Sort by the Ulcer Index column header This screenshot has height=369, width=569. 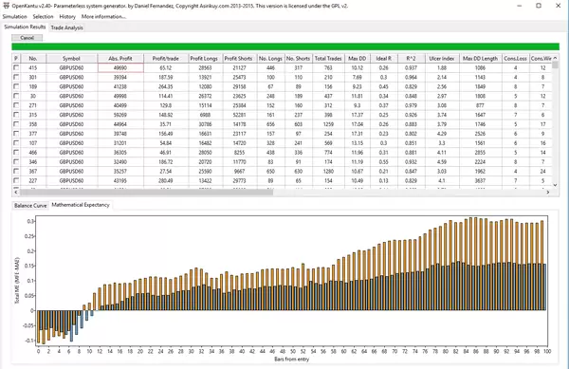click(x=442, y=59)
